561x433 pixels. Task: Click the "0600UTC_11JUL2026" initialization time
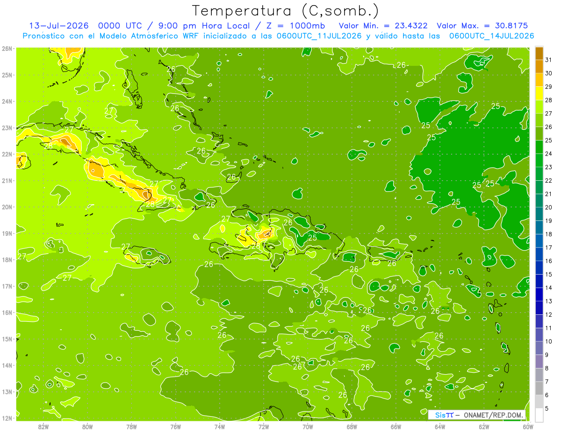coord(318,35)
